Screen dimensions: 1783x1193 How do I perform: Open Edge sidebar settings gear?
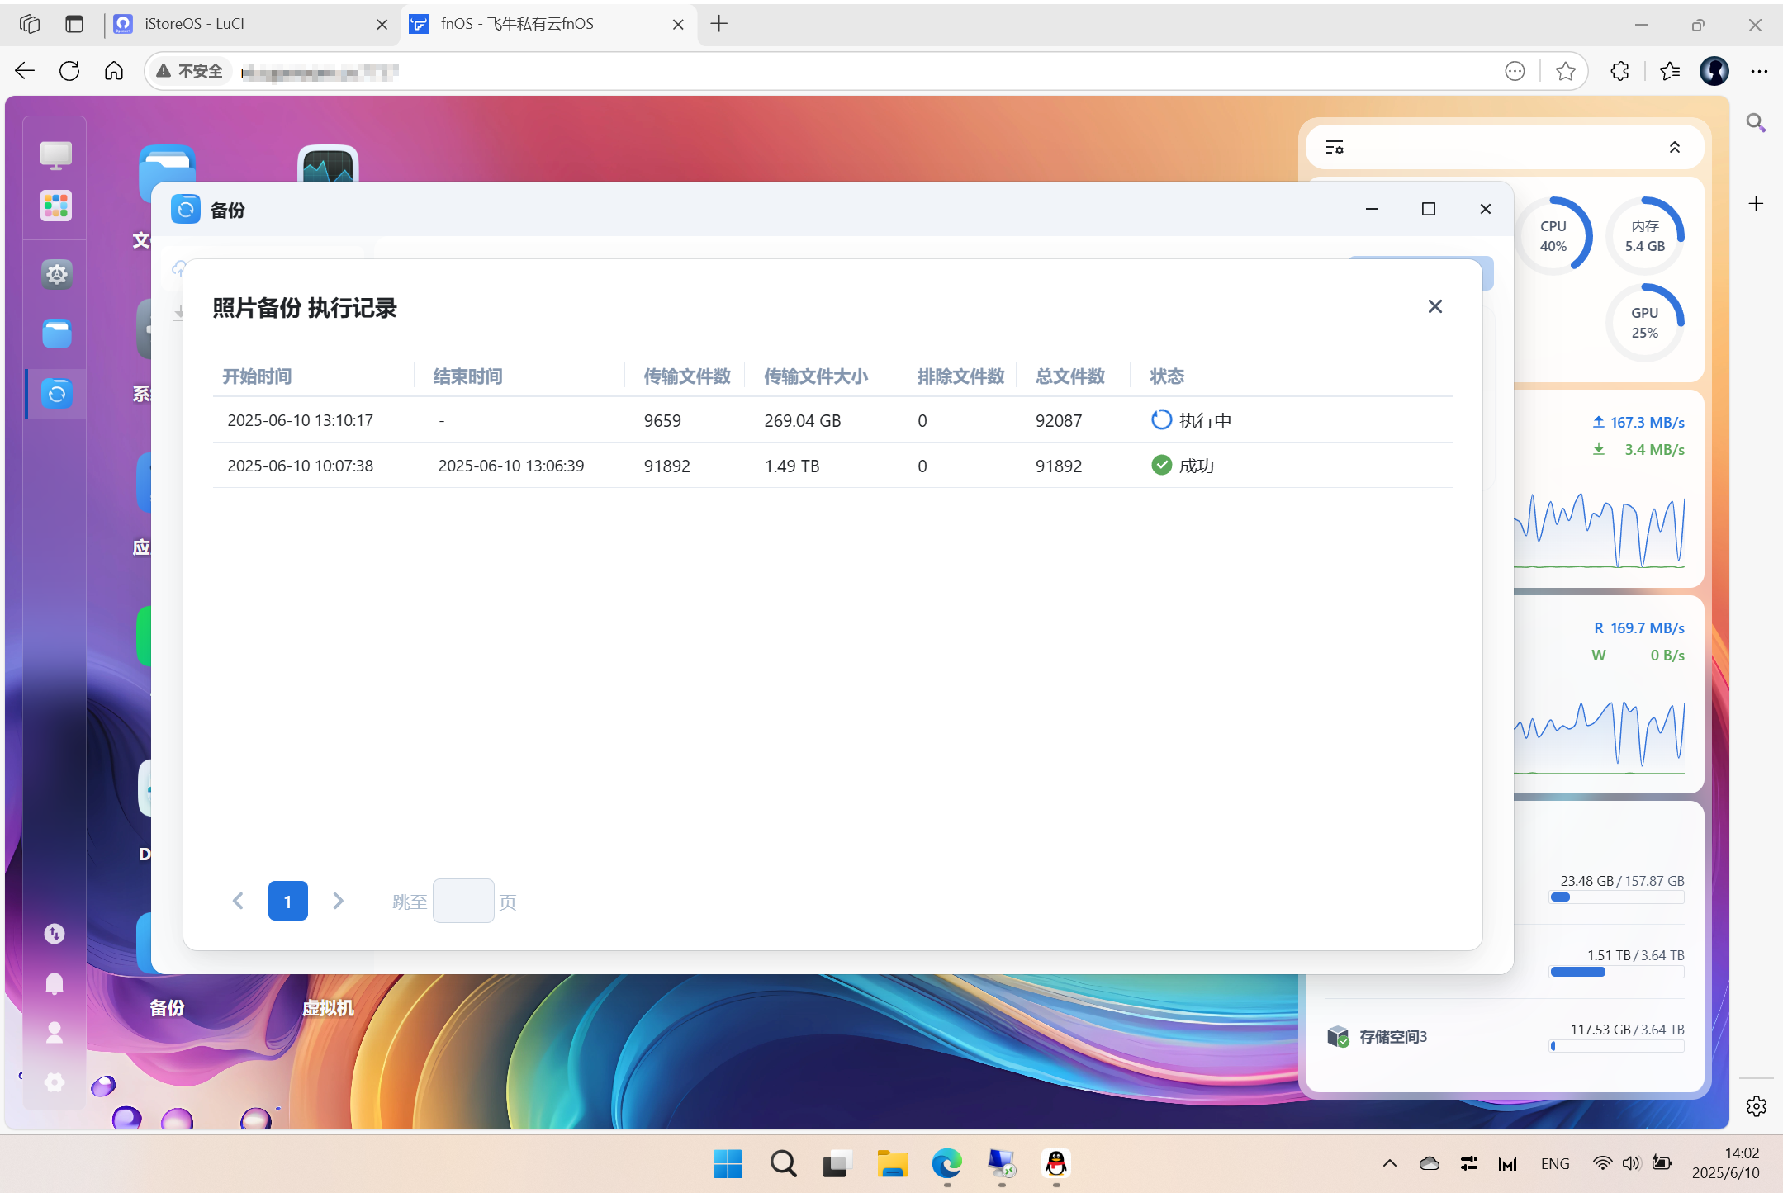point(1757,1105)
